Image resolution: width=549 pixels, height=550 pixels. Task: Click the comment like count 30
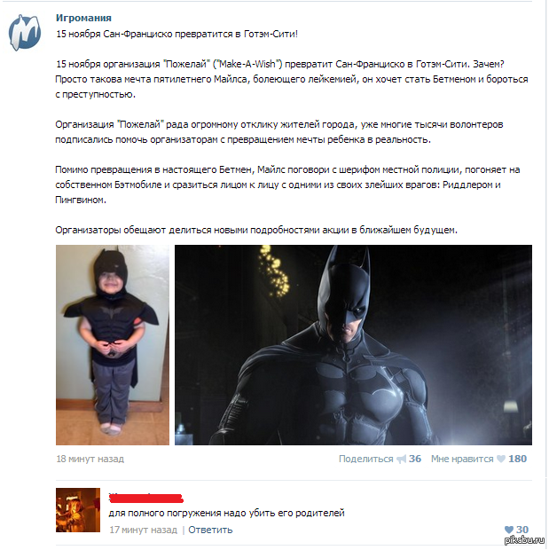[522, 530]
